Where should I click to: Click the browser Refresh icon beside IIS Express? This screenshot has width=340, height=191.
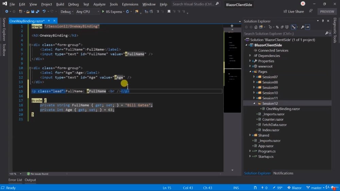click(x=128, y=12)
